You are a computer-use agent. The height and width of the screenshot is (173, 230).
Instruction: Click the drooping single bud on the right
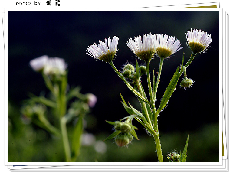(x=186, y=83)
